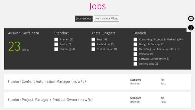The width and height of the screenshot is (195, 110).
Task: Open the Mehr als nur Alltag tab
Action: [x=106, y=18]
